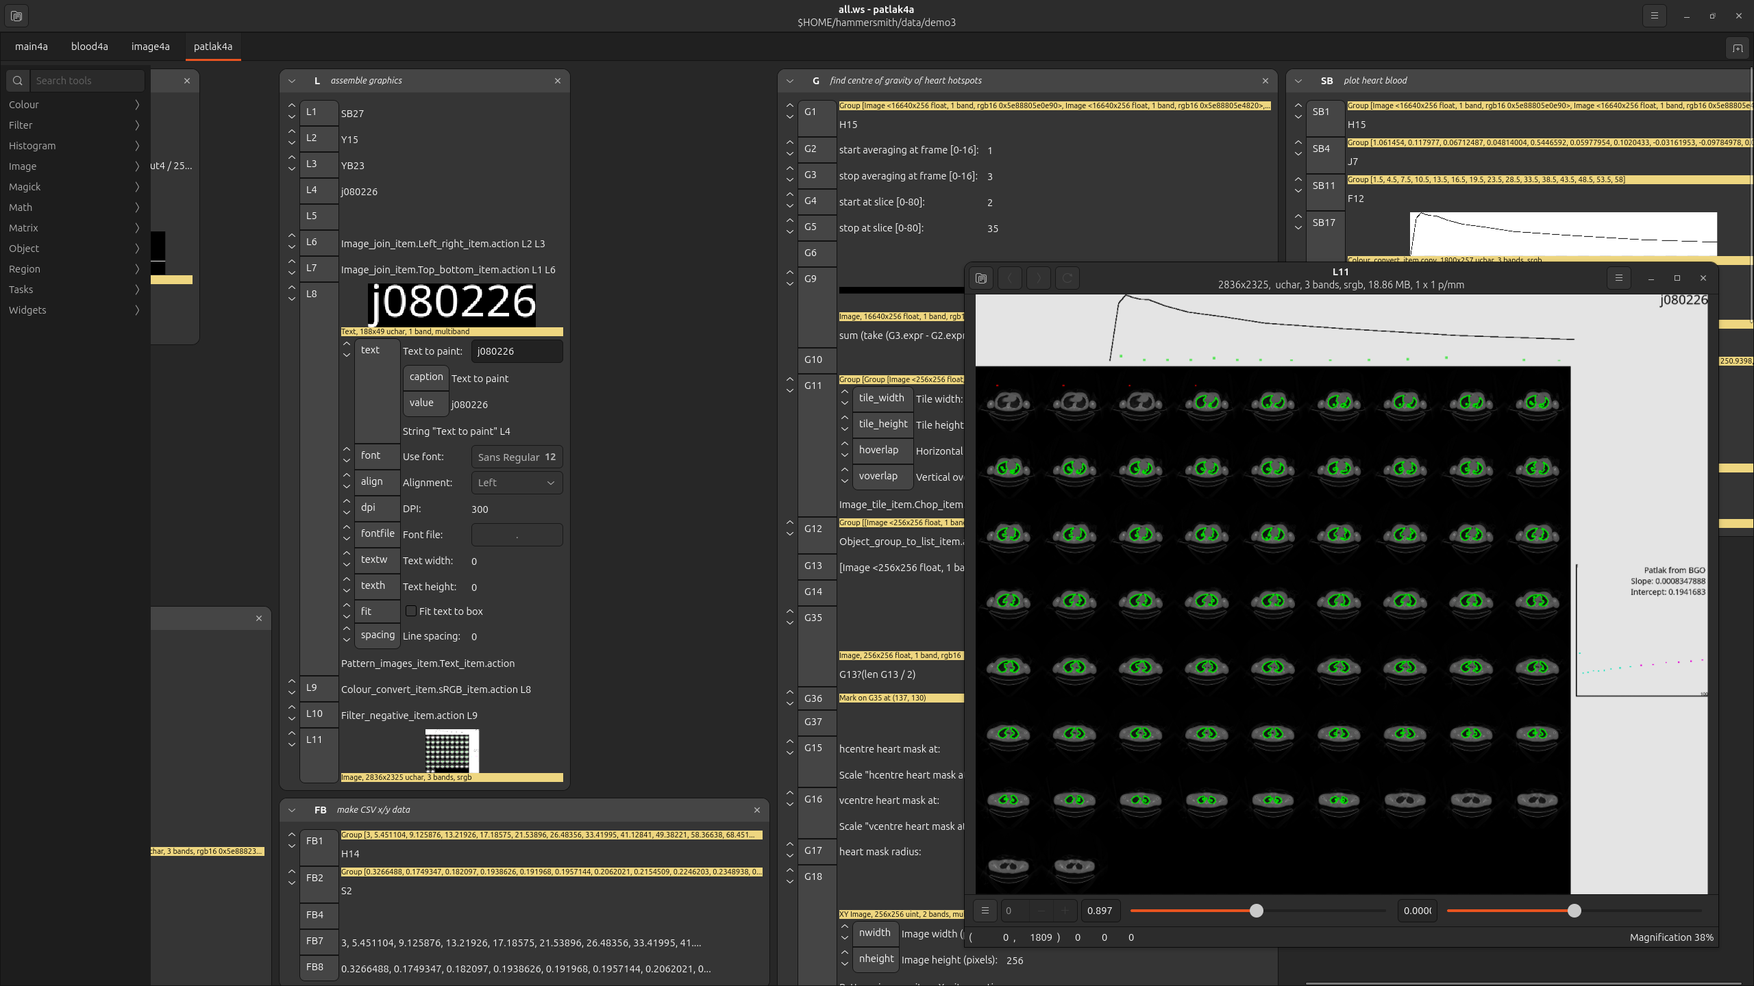This screenshot has width=1754, height=986.
Task: Open the Alignment dropdown set to Left
Action: tap(517, 483)
